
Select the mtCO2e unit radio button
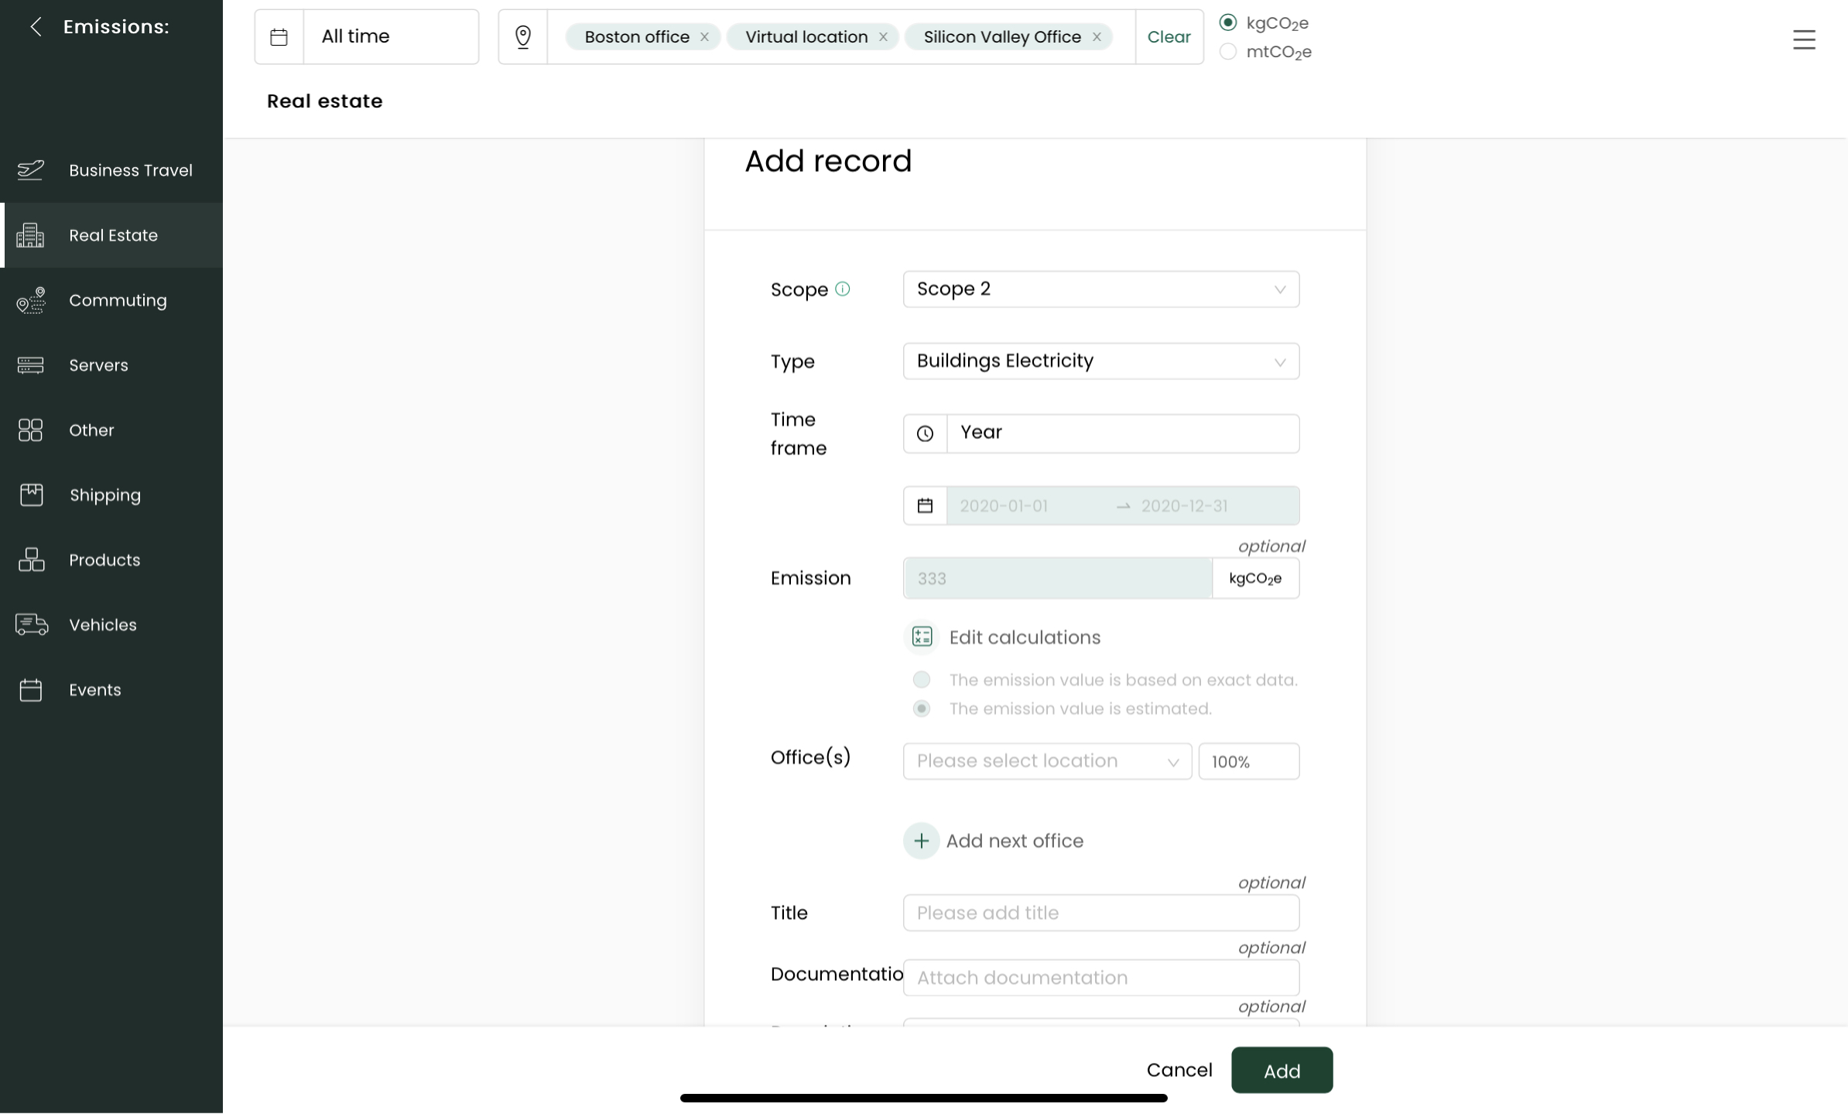pos(1228,52)
